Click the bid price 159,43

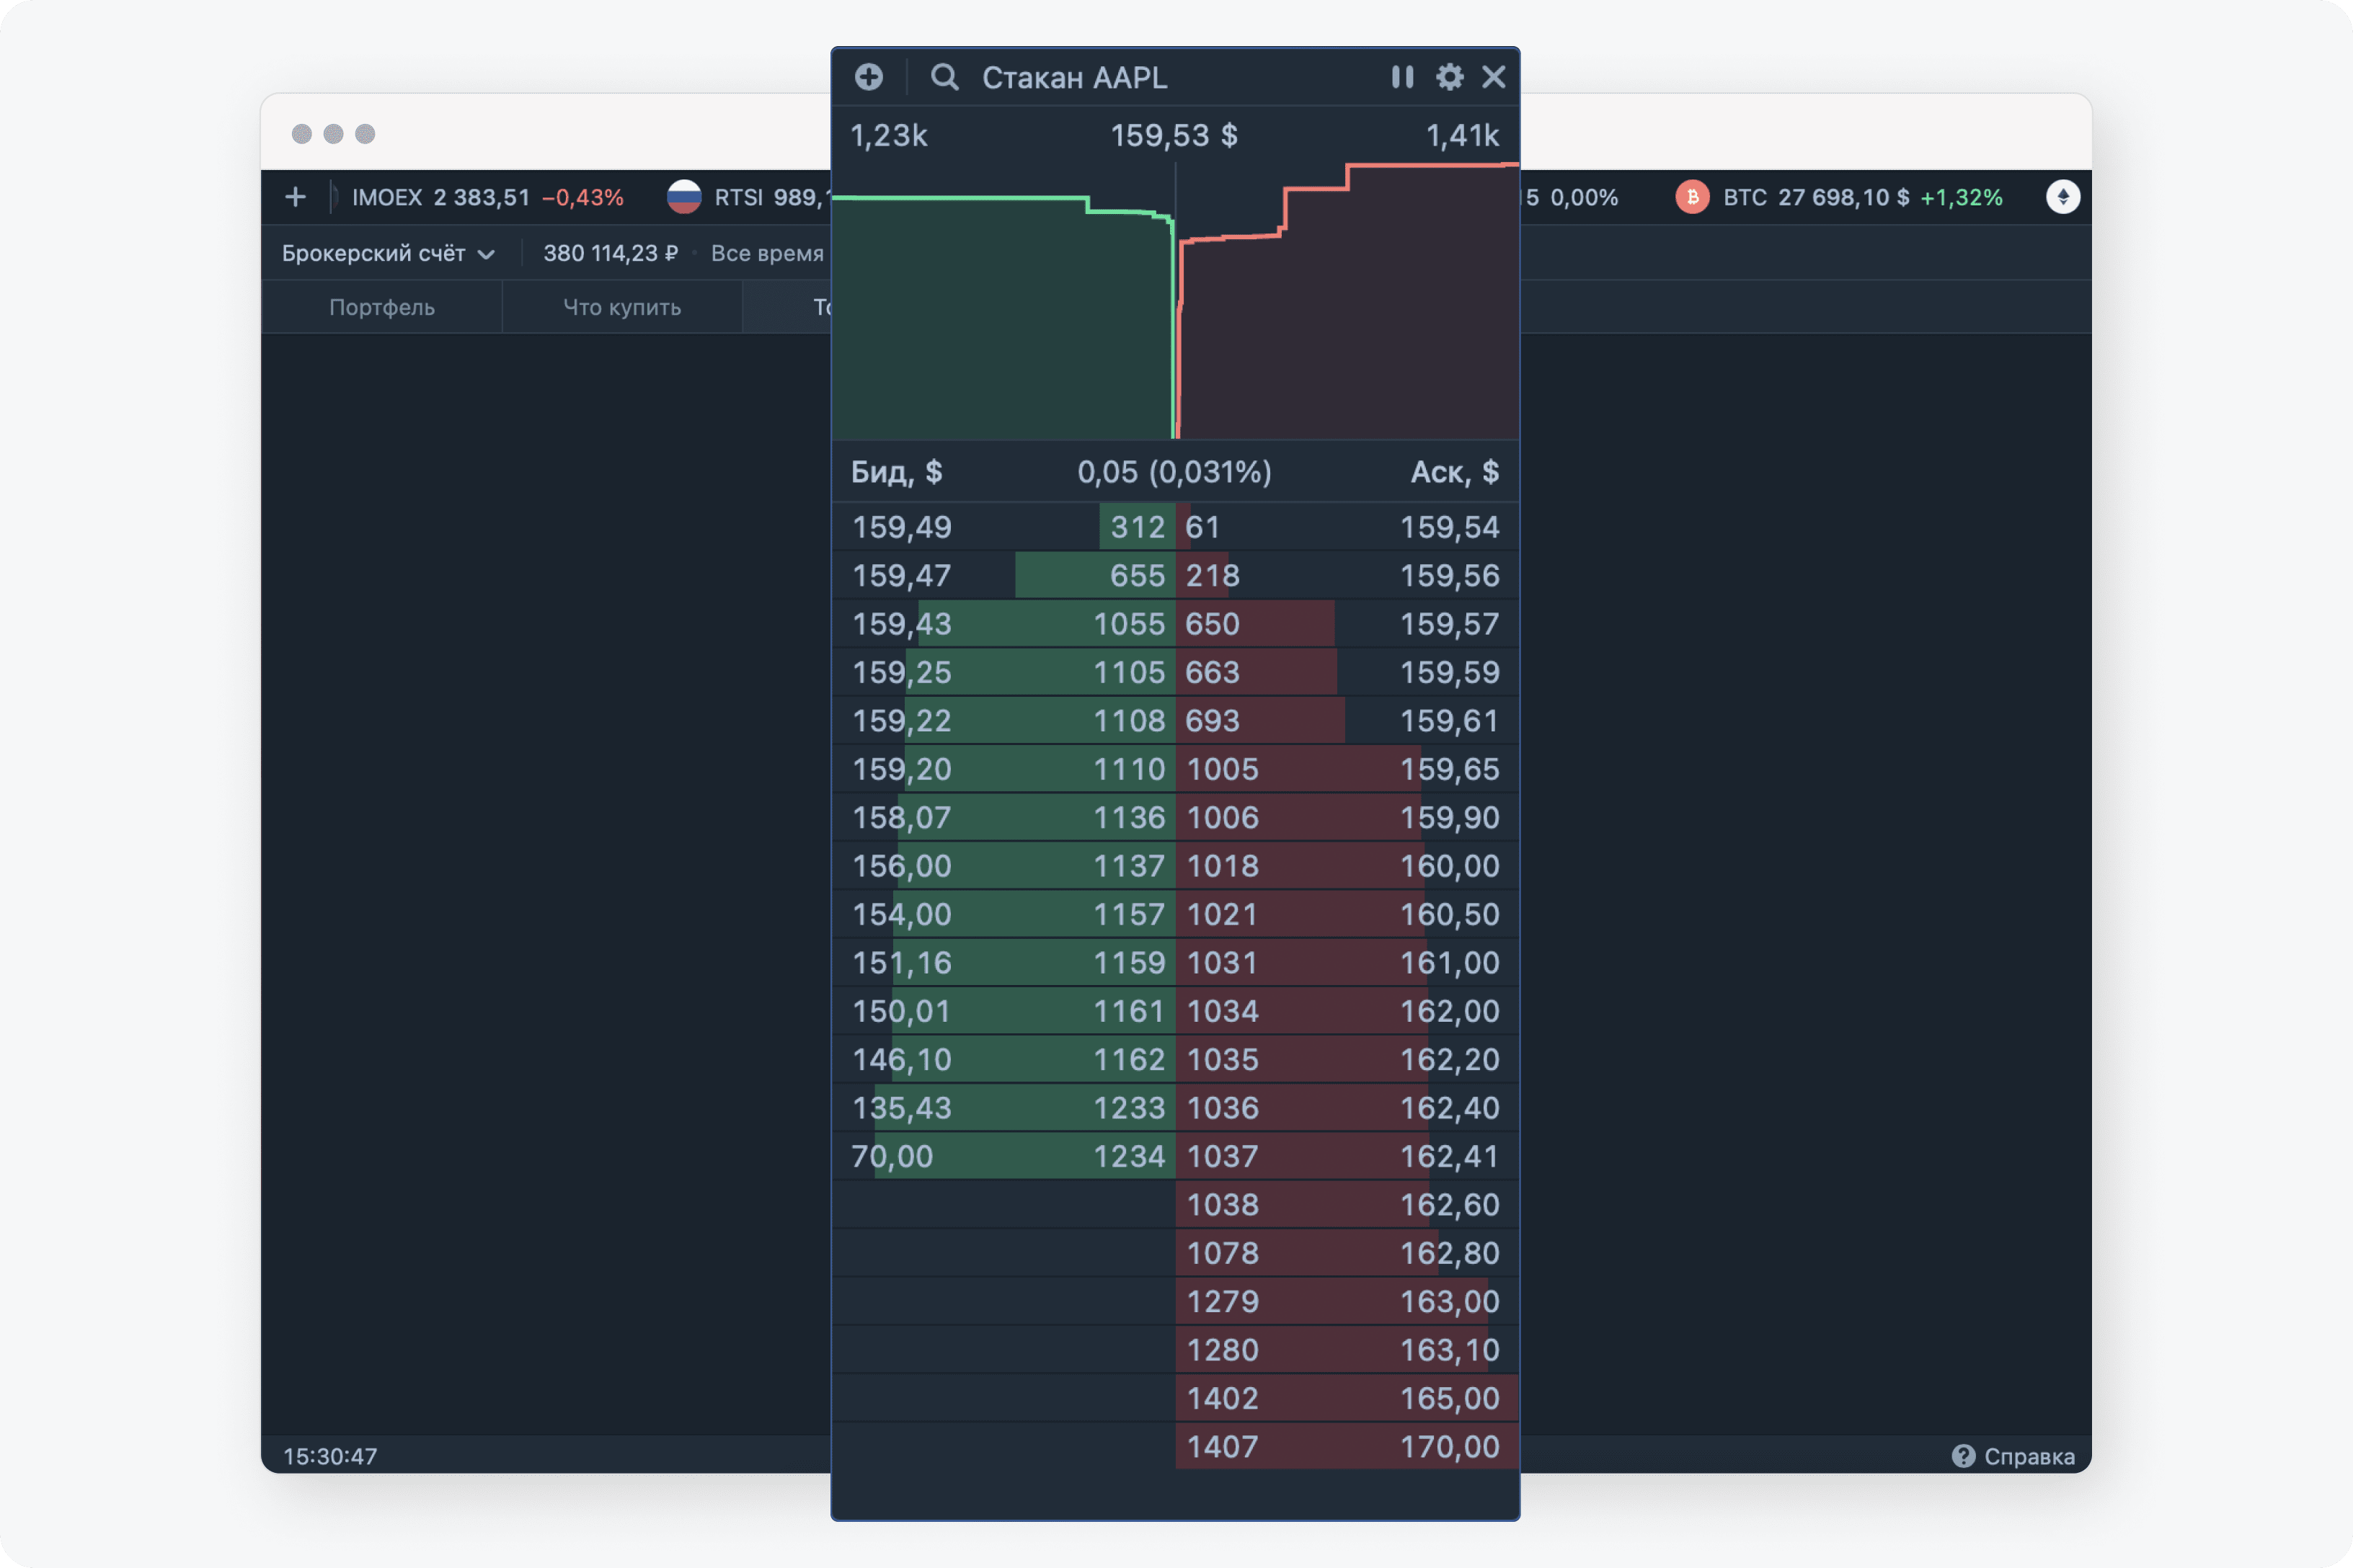[x=901, y=624]
